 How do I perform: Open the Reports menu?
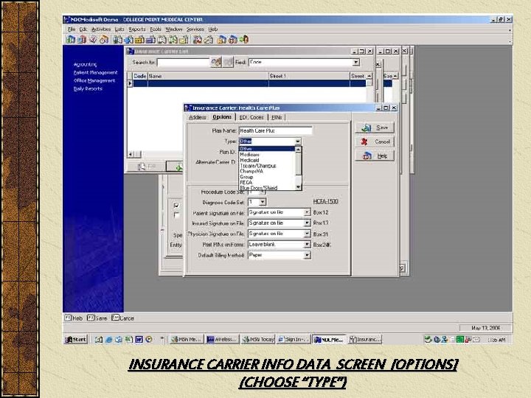[x=137, y=29]
